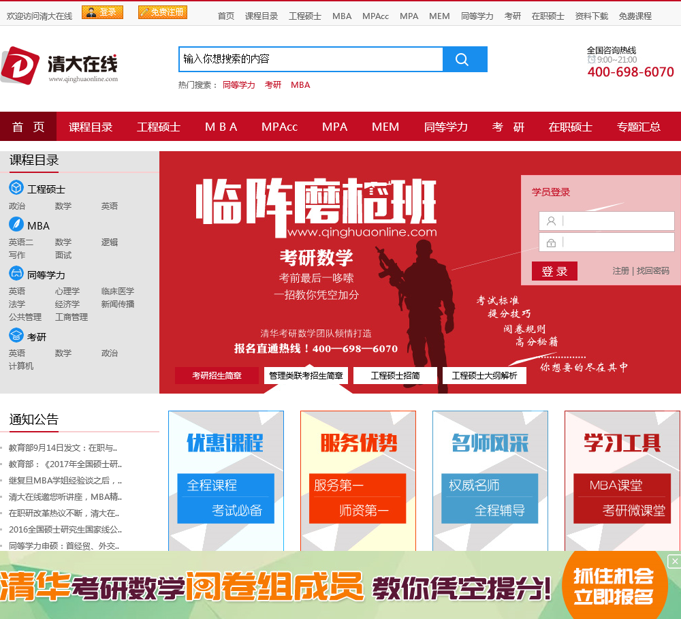The width and height of the screenshot is (681, 619).
Task: Open 在职硕士 in red navigation bar
Action: 570,127
